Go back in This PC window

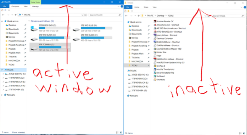[3, 15]
